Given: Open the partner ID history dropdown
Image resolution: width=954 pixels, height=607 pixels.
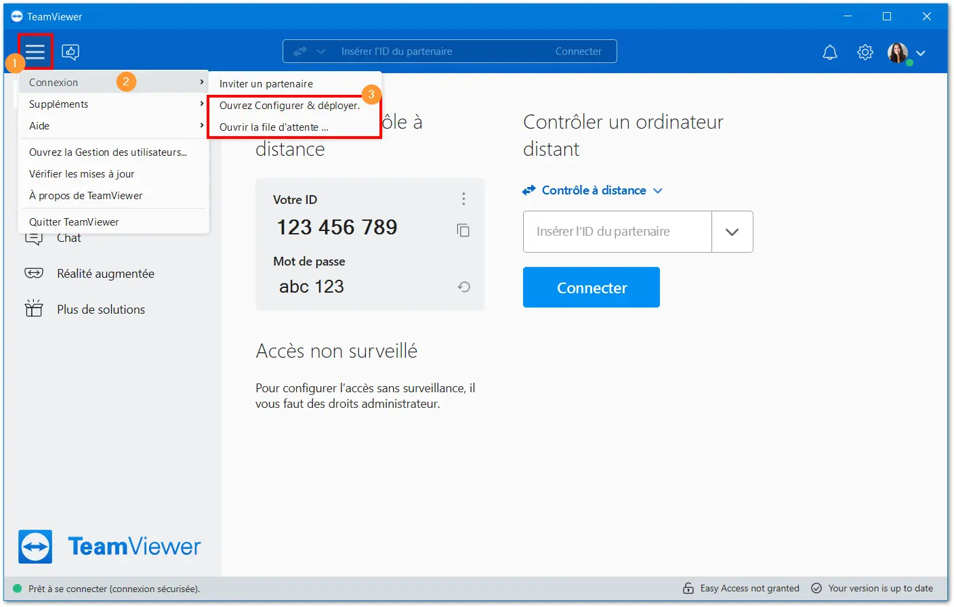Looking at the screenshot, I should pos(732,232).
